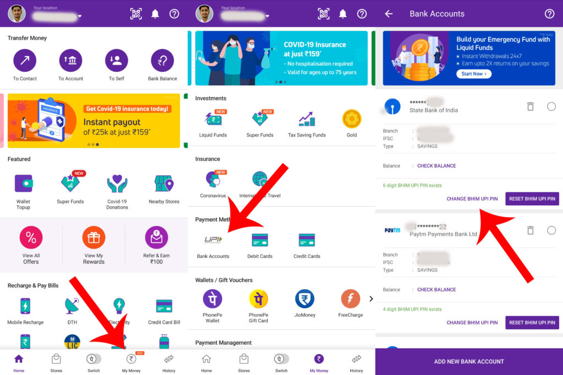Viewport: 563px width, 375px height.
Task: Tap profile picture on home screen
Action: 16,14
